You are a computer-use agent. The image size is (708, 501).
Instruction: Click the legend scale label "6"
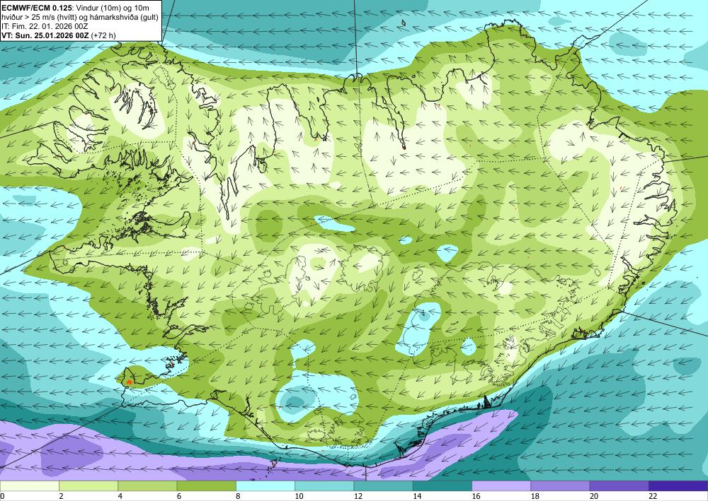(x=179, y=497)
